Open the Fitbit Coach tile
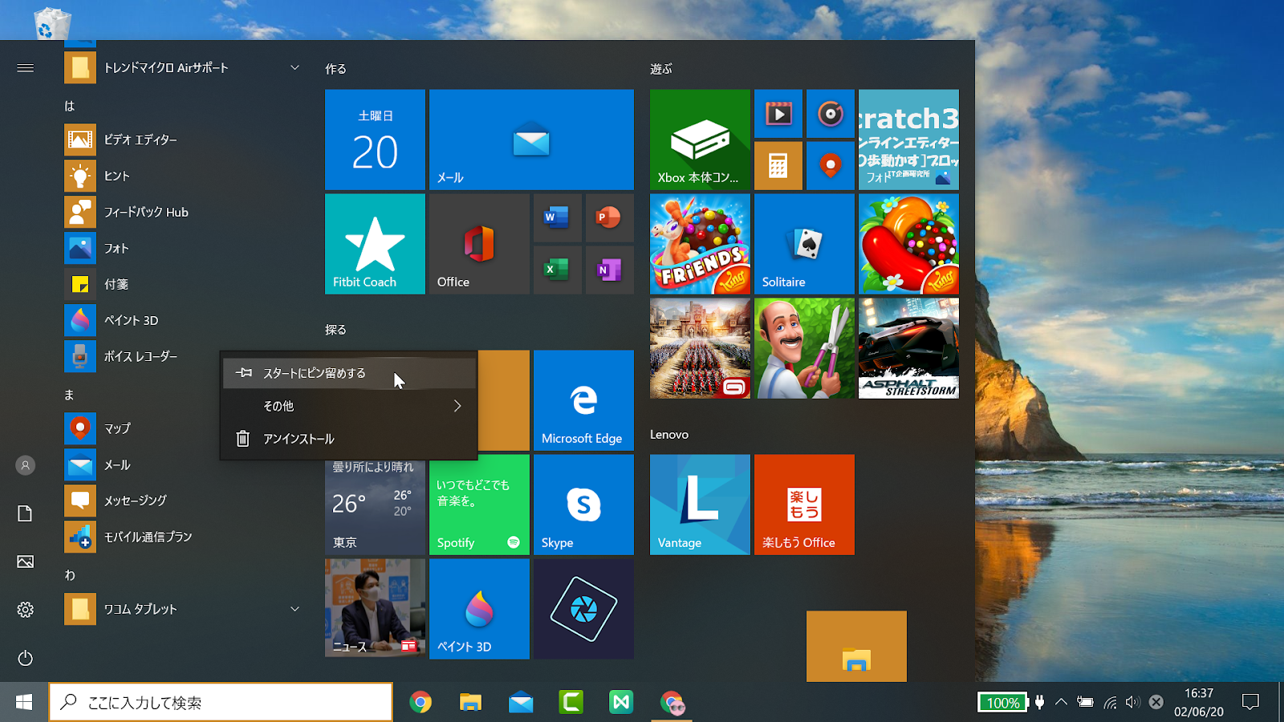 (375, 244)
